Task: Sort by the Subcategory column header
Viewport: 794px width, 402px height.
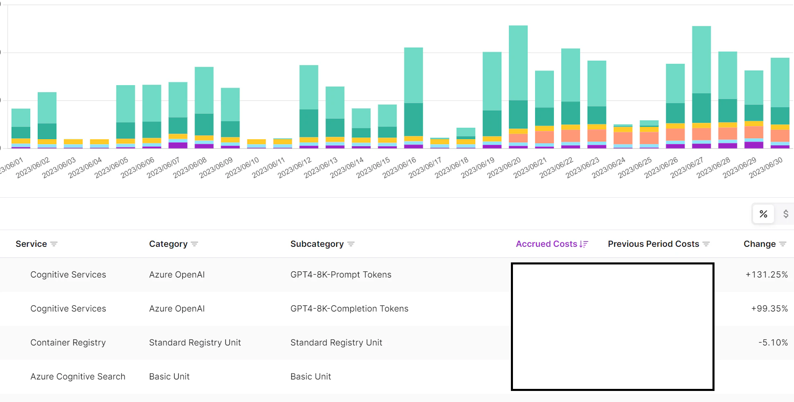Action: click(x=317, y=244)
